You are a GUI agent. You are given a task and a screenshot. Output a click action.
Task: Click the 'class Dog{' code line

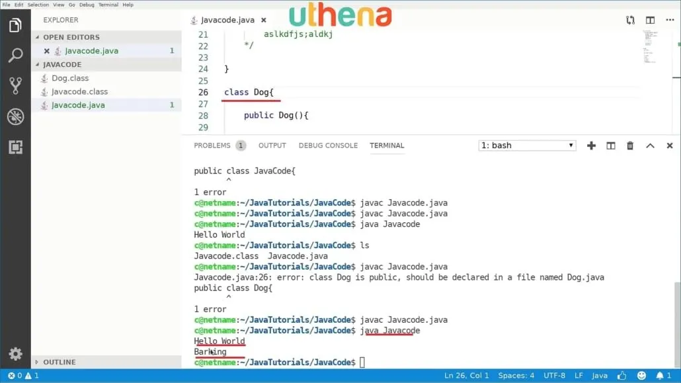click(249, 92)
